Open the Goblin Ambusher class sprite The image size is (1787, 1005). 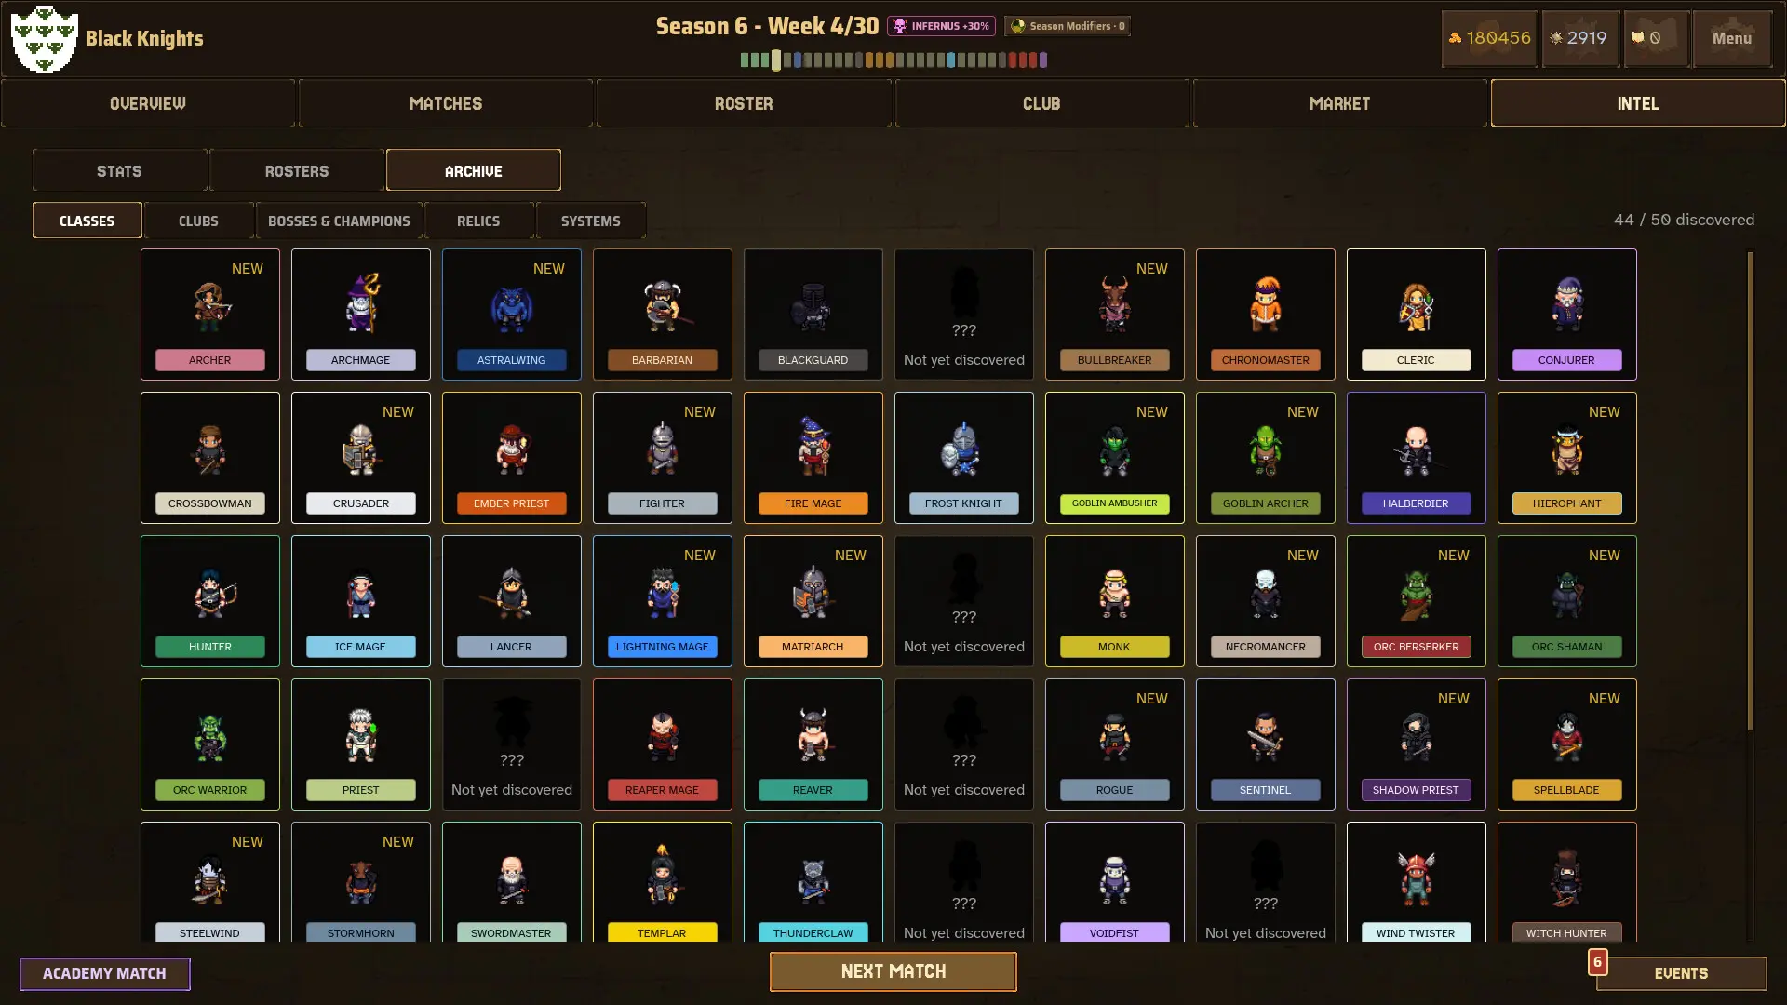point(1115,450)
